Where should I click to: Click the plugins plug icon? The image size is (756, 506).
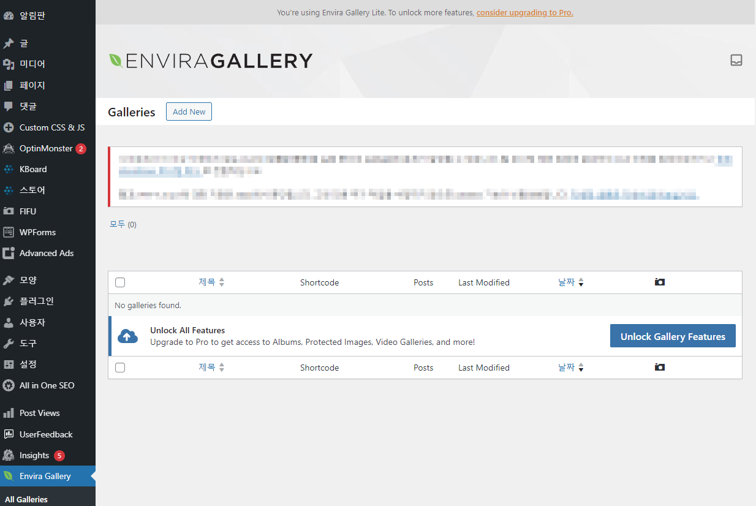click(x=9, y=301)
